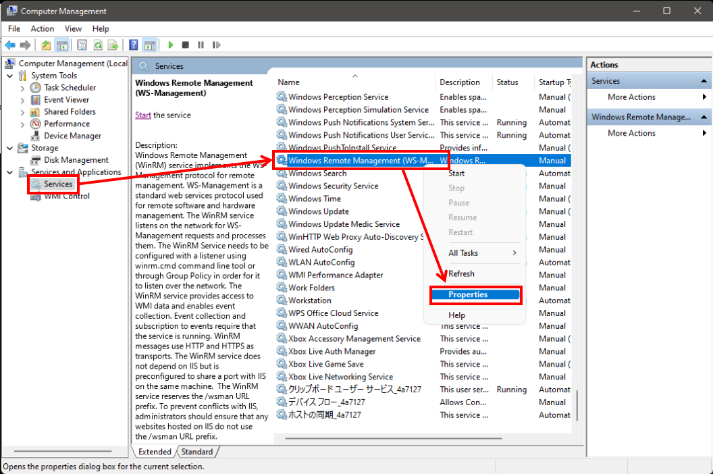Click the Pause service toolbar icon
This screenshot has width=713, height=474.
tap(200, 45)
